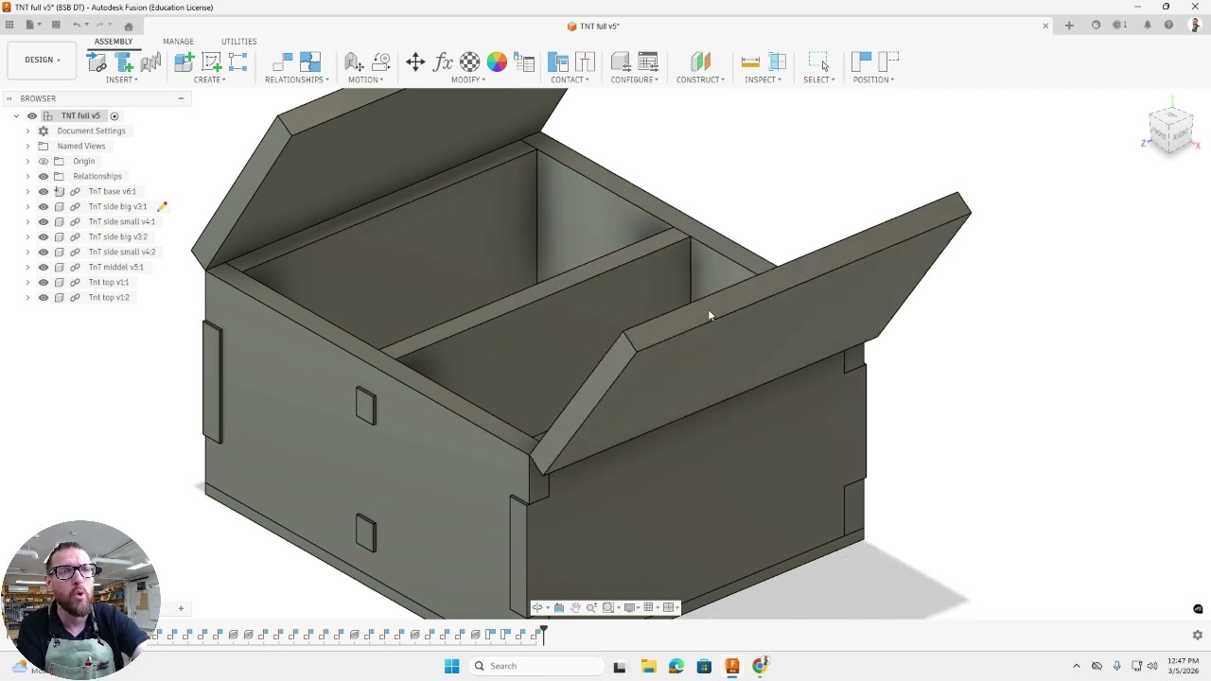Click the Configure table icon
The image size is (1211, 681).
(648, 62)
